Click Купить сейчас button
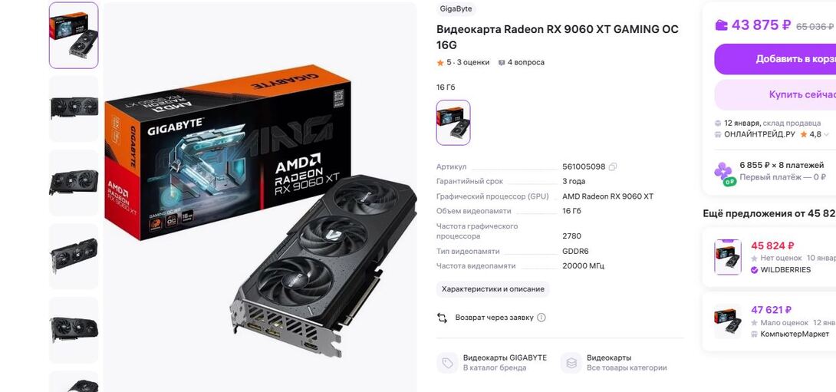Viewport: 836px width, 392px height. [775, 94]
